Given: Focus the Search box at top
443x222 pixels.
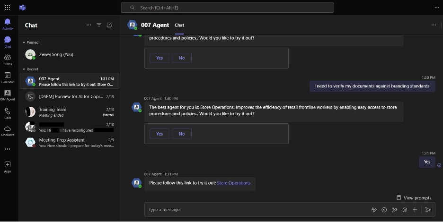Looking at the screenshot, I should point(228,8).
